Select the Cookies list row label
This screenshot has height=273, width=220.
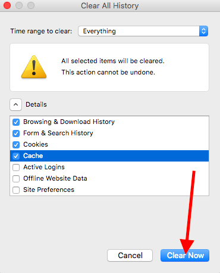click(36, 144)
